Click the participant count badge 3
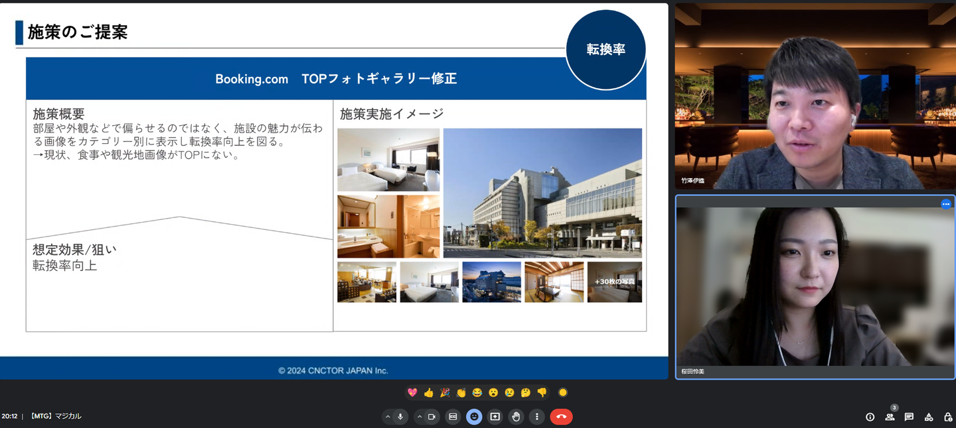The width and height of the screenshot is (956, 428). coord(894,407)
